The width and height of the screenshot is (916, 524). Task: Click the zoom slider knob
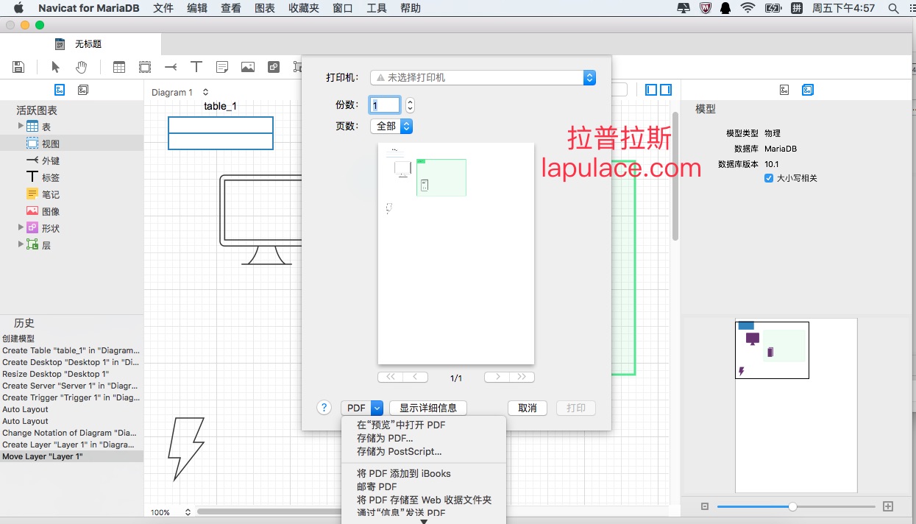pyautogui.click(x=792, y=506)
